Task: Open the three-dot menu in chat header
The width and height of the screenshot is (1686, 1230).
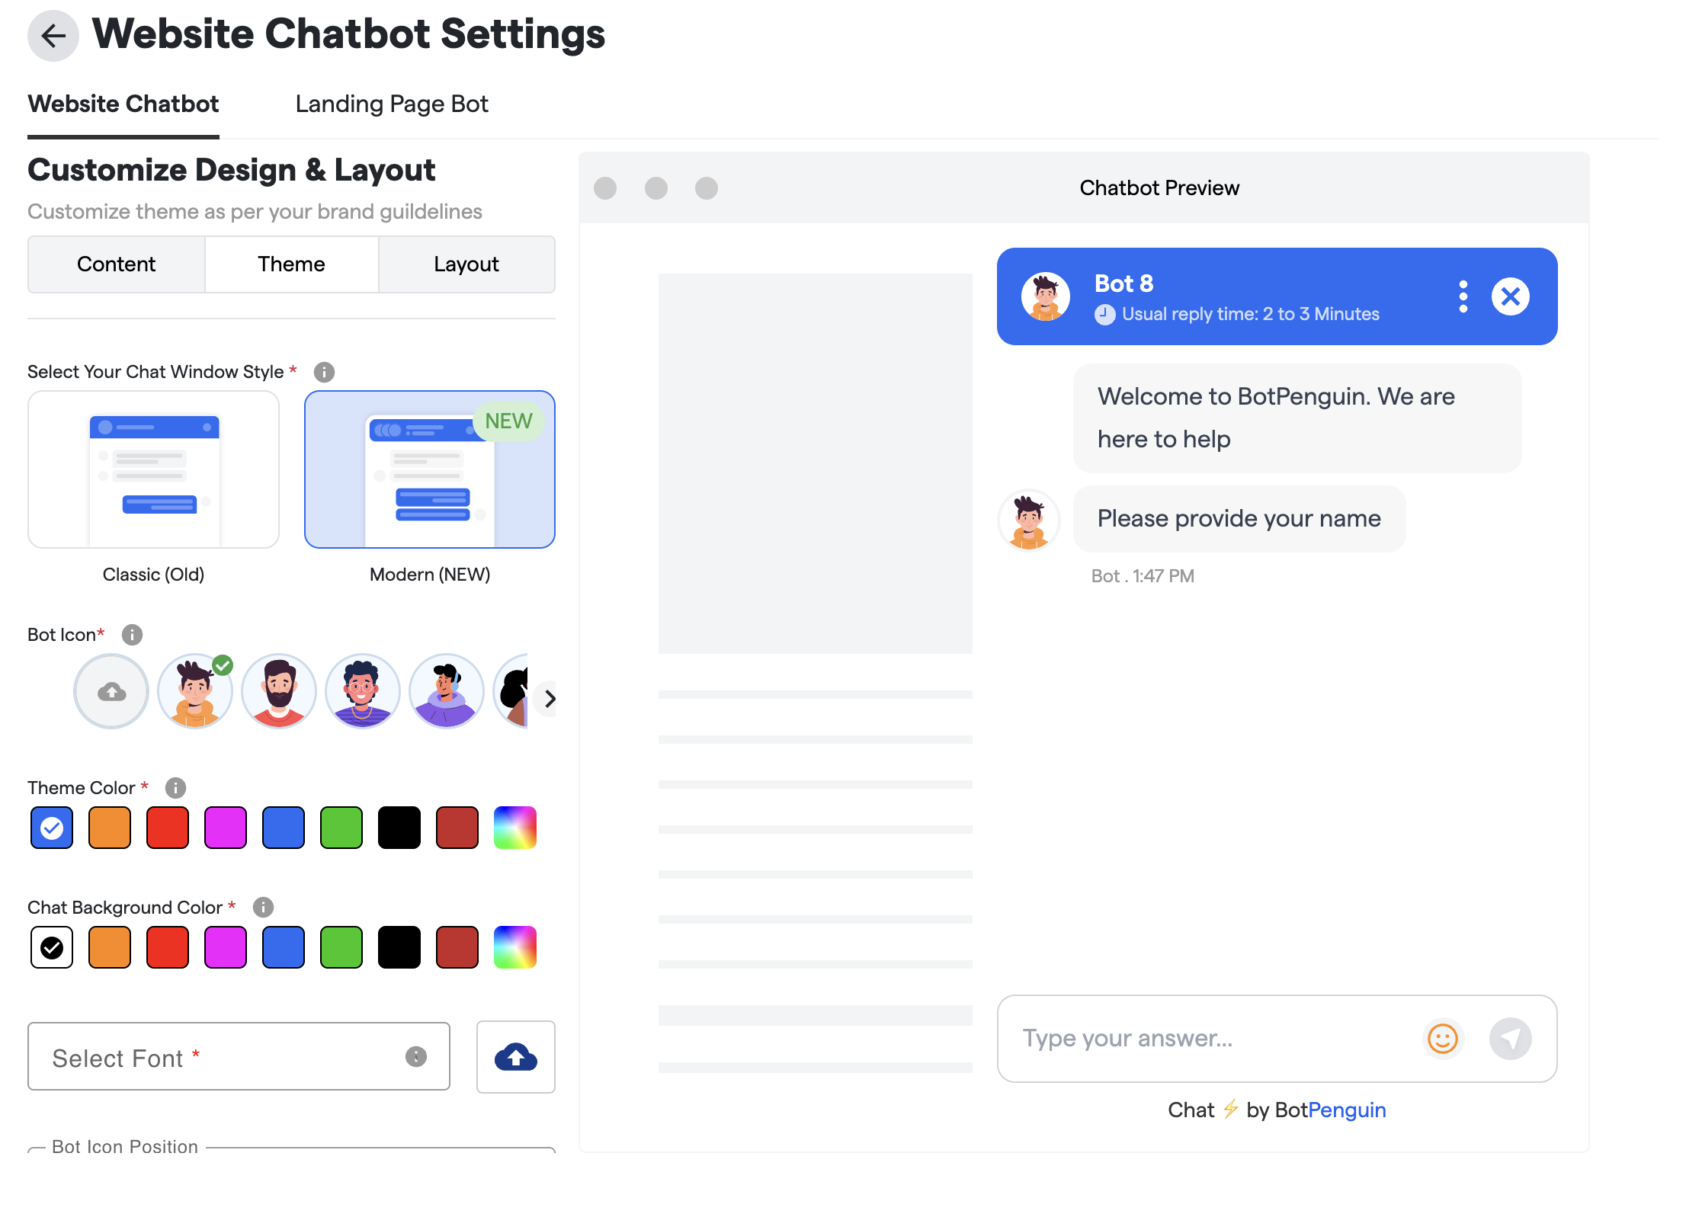Action: [x=1463, y=296]
